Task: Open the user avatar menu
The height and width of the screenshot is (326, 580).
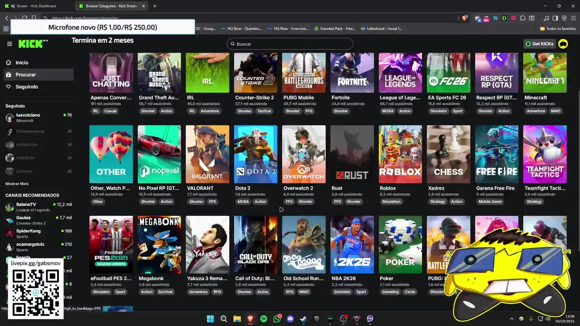Action: tap(563, 44)
